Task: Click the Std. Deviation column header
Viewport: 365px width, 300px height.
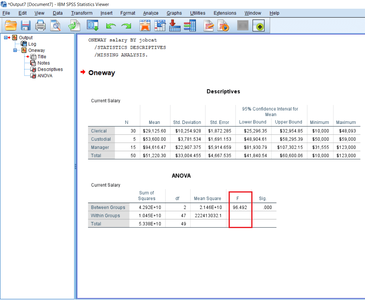Action: coord(187,122)
